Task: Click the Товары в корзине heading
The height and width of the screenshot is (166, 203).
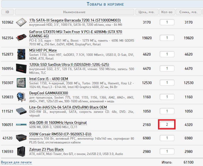Action: click(x=105, y=4)
